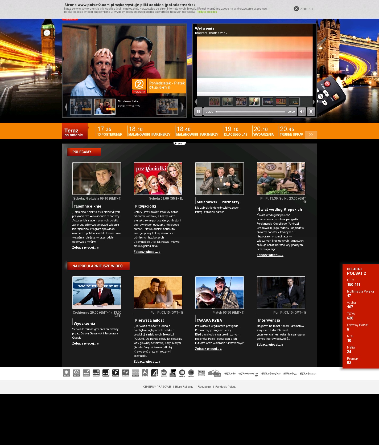This screenshot has height=445, width=379.
Task: Expand schedule with orange double-arrow button
Action: pyautogui.click(x=311, y=135)
